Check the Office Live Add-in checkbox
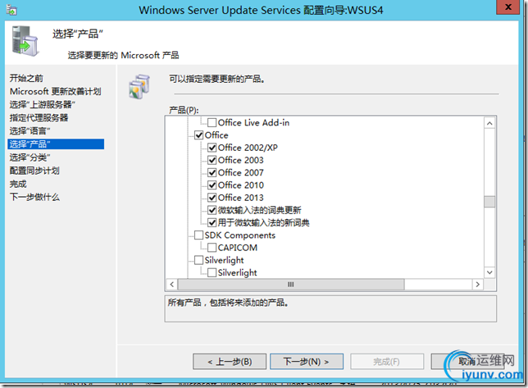The width and height of the screenshot is (528, 388). coord(212,122)
